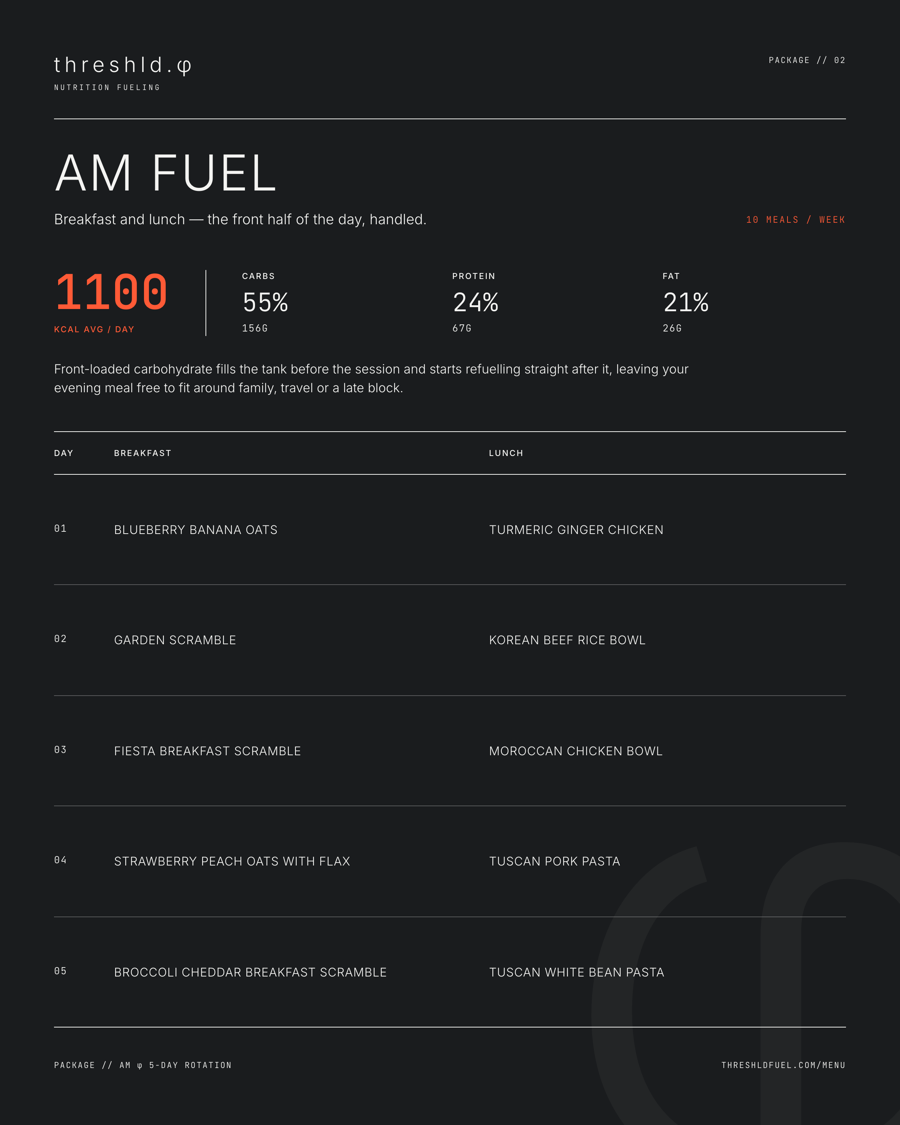Select Turmeric Ginger Chicken meal
900x1125 pixels.
576,529
